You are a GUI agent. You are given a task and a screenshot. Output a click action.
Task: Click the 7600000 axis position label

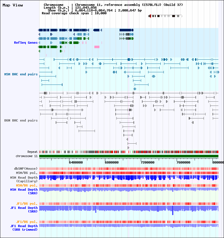[x=183, y=162]
